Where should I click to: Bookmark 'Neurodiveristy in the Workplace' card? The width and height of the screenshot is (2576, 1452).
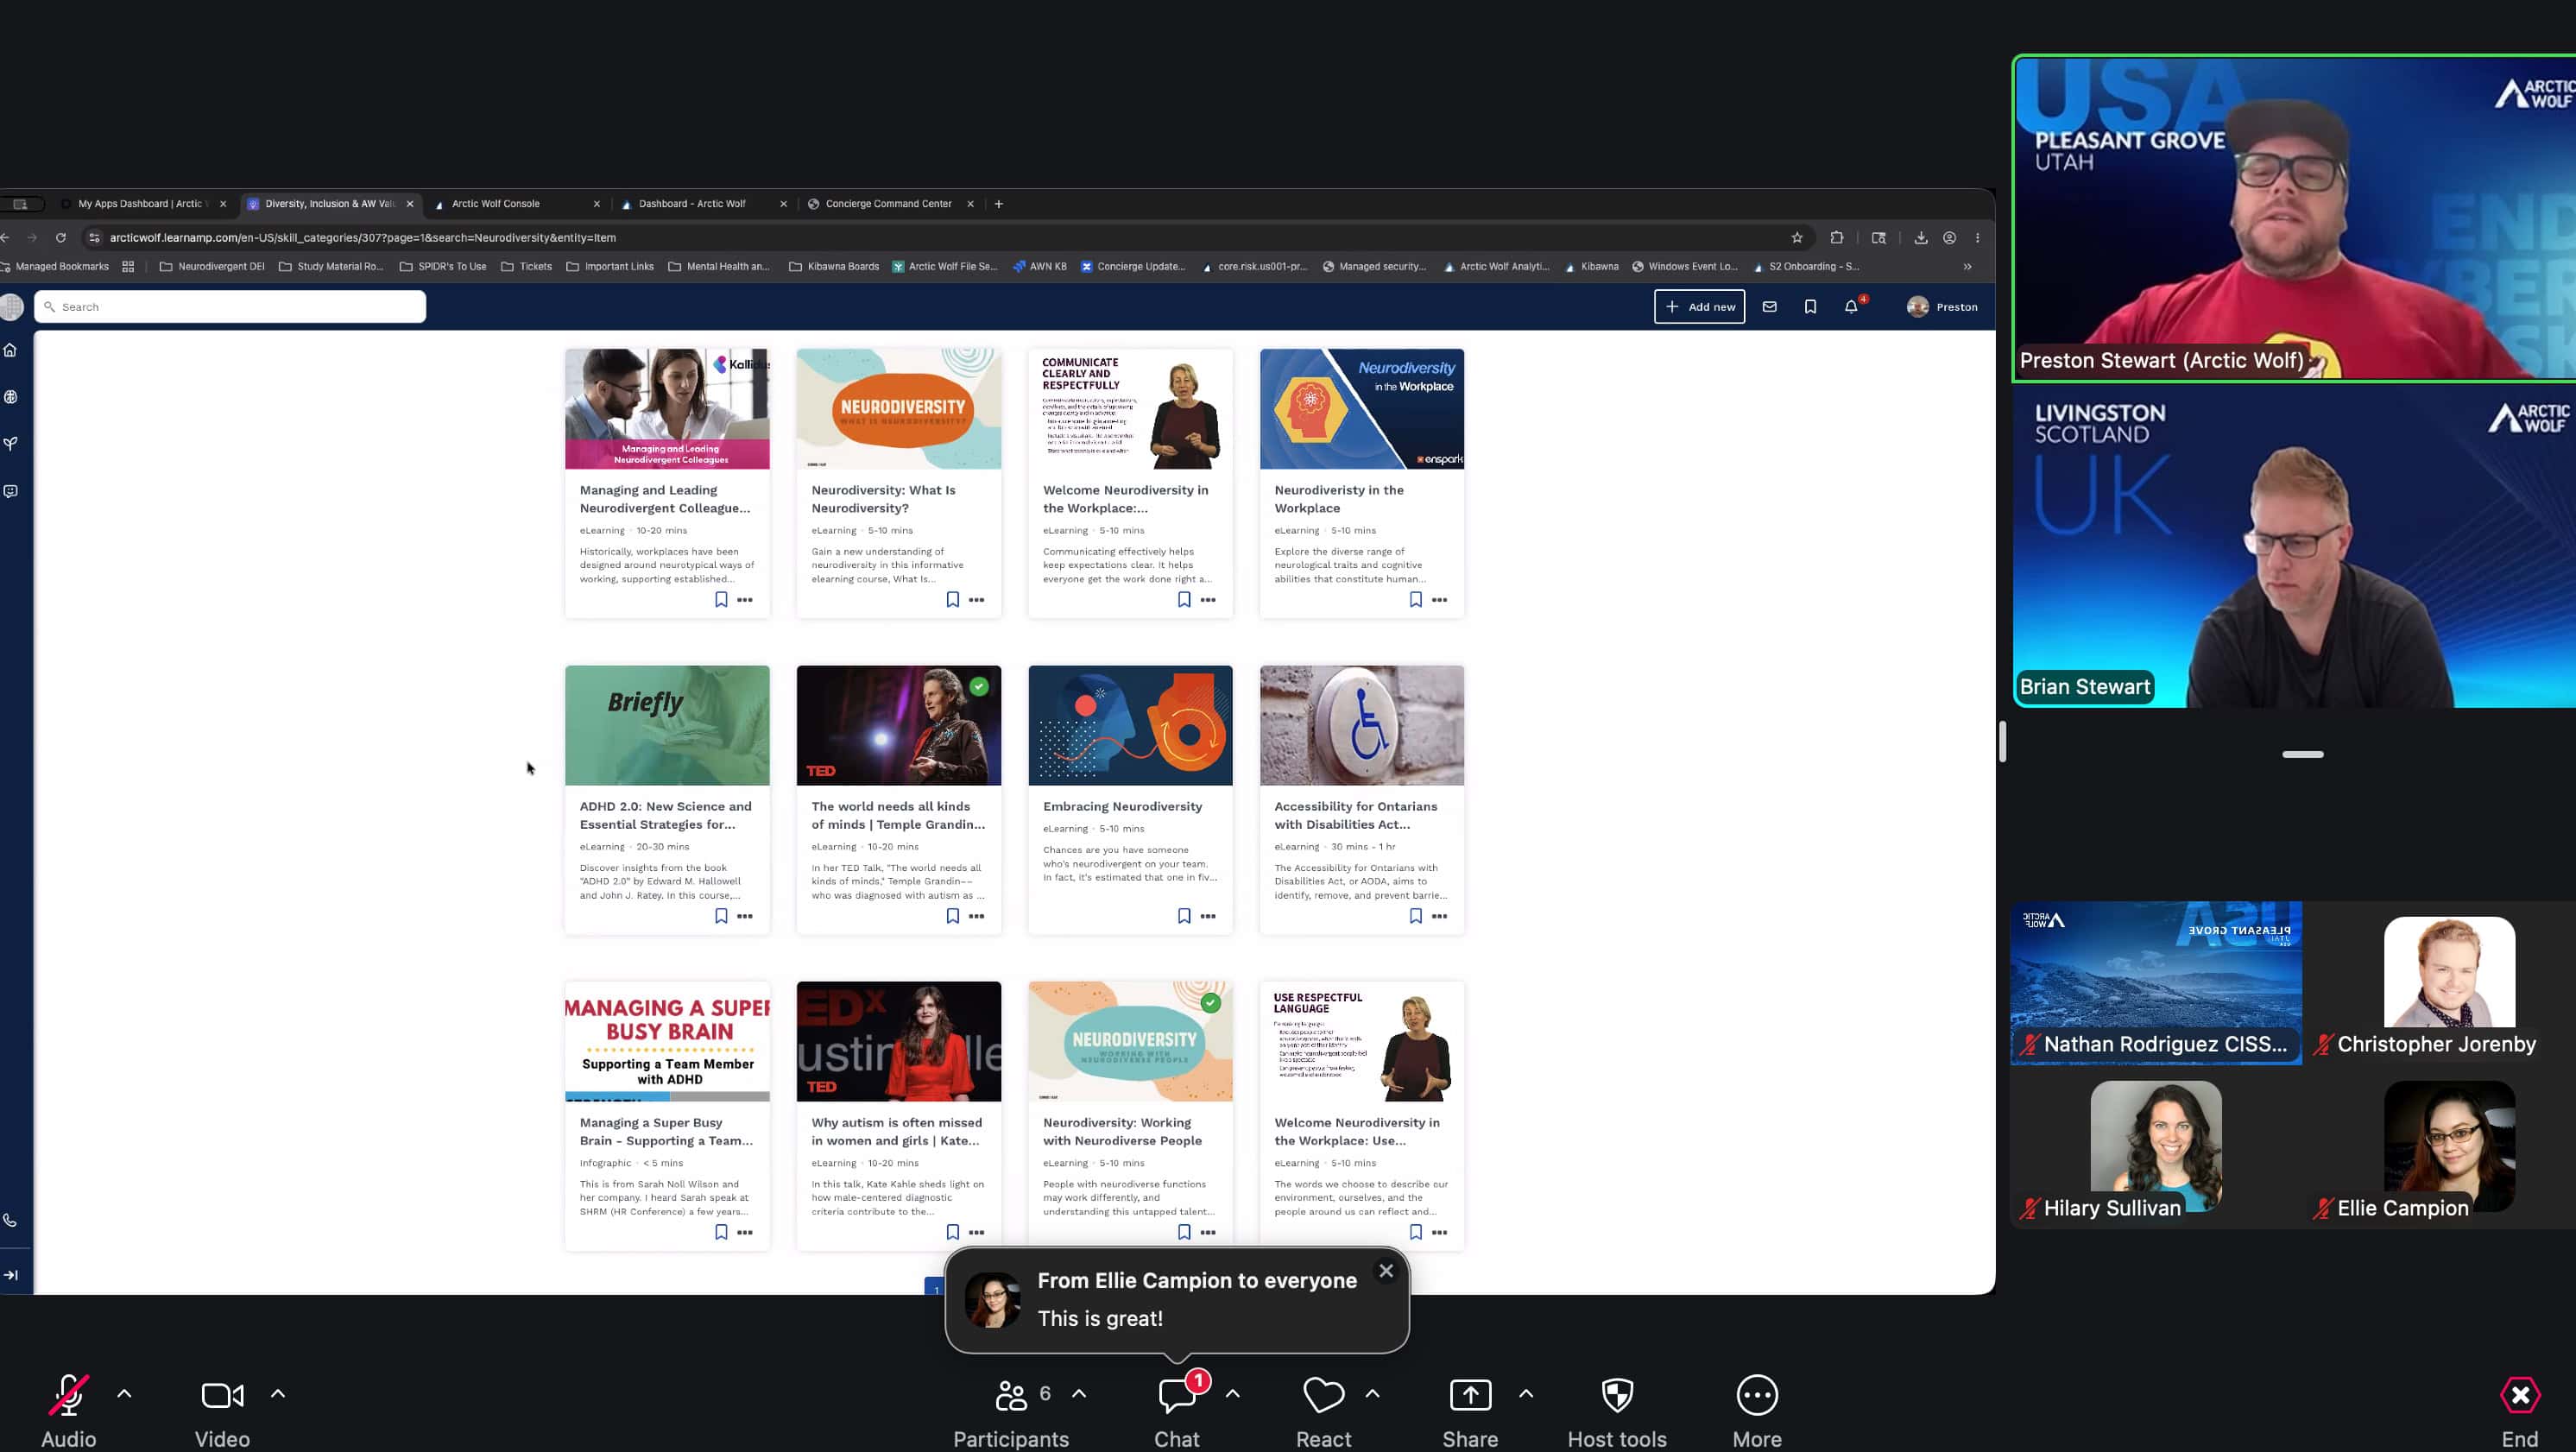pyautogui.click(x=1416, y=600)
